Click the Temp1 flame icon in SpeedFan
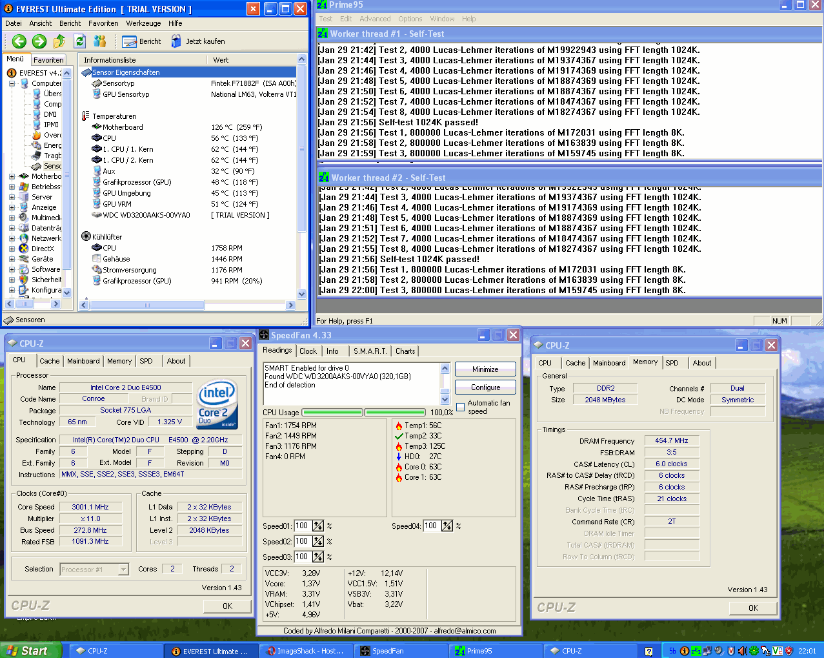824x658 pixels. (399, 426)
